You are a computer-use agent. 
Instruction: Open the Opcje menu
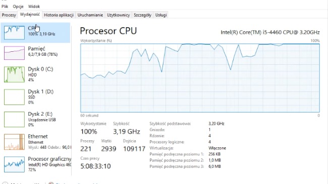point(18,7)
